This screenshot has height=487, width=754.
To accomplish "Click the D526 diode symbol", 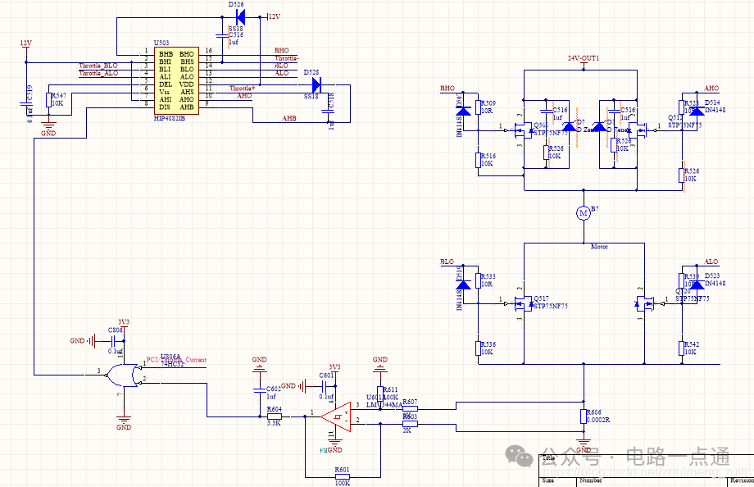I will 240,17.
